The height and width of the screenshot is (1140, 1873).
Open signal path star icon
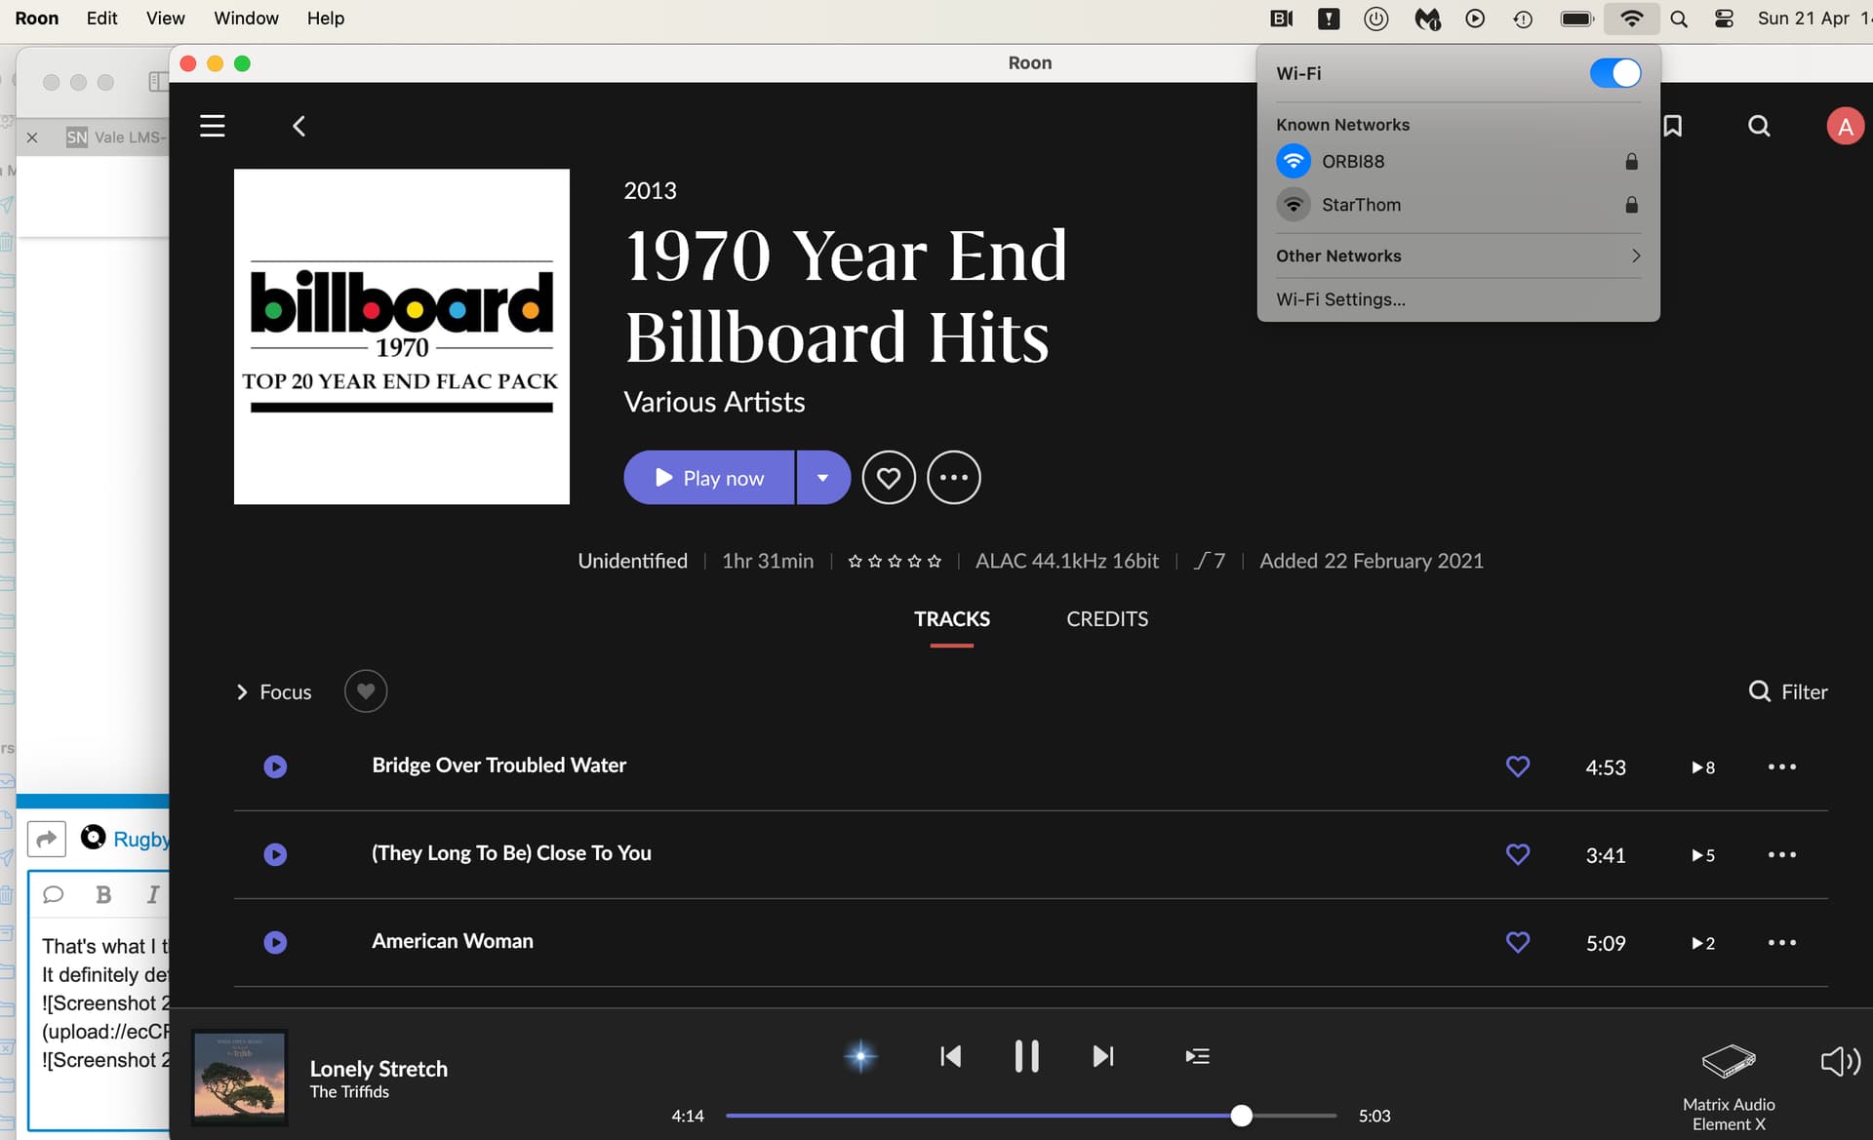click(860, 1056)
